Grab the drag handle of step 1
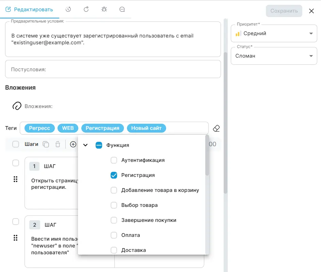 [15, 179]
